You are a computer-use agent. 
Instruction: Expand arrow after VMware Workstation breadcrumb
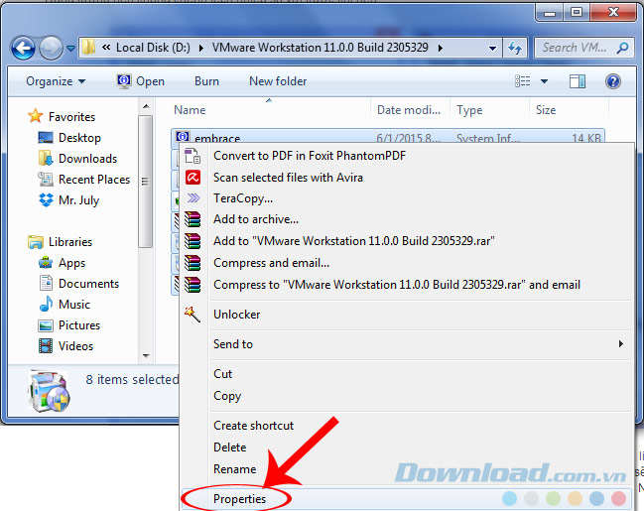(x=441, y=48)
